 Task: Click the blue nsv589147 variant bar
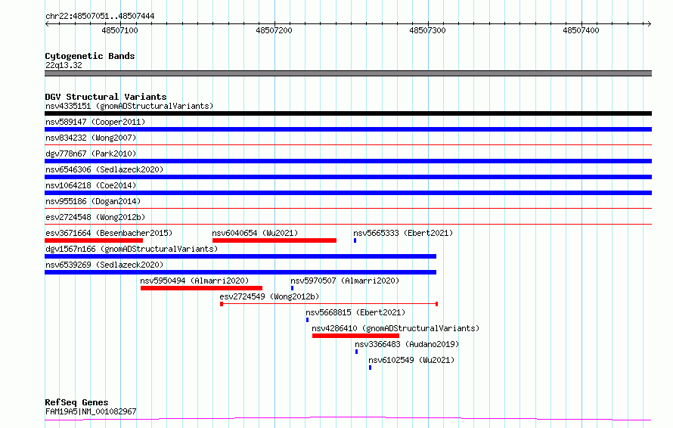348,129
